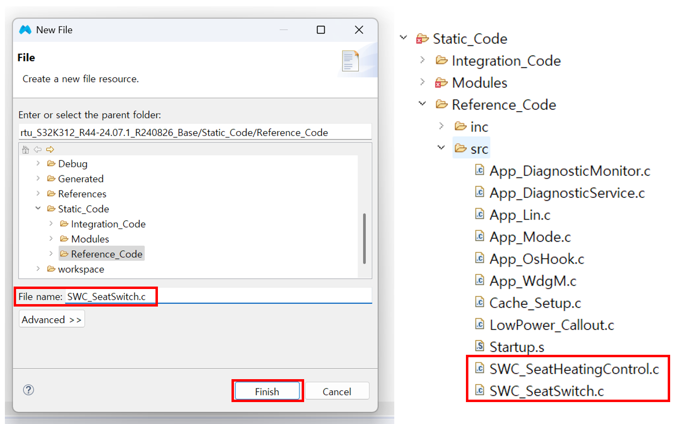
Task: Expand the Integration_Code folder in project tree
Action: coord(423,60)
